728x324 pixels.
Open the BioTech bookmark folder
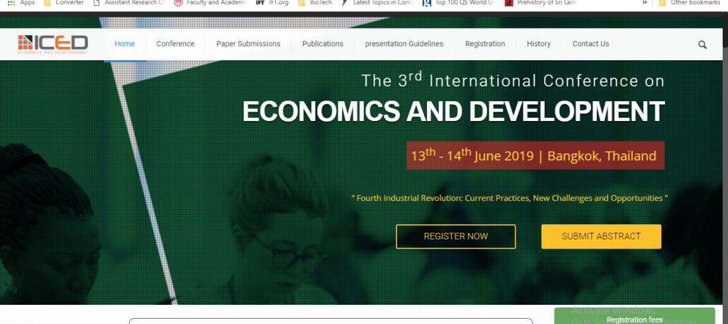[x=316, y=3]
